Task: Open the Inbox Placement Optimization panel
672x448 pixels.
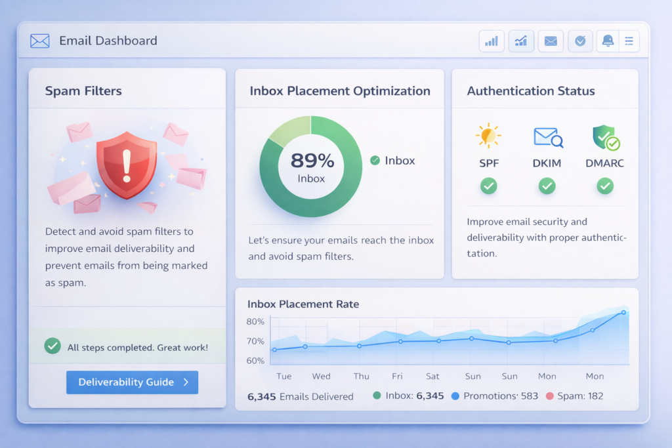Action: pos(339,91)
